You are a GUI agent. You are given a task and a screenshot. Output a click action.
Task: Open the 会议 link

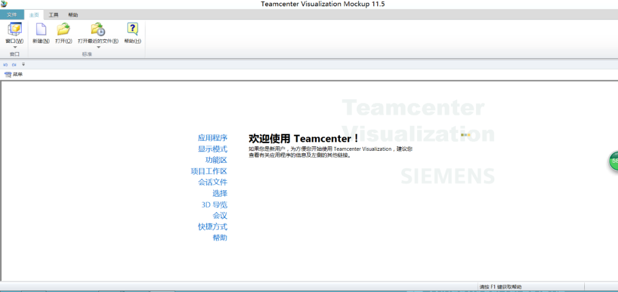pos(220,215)
